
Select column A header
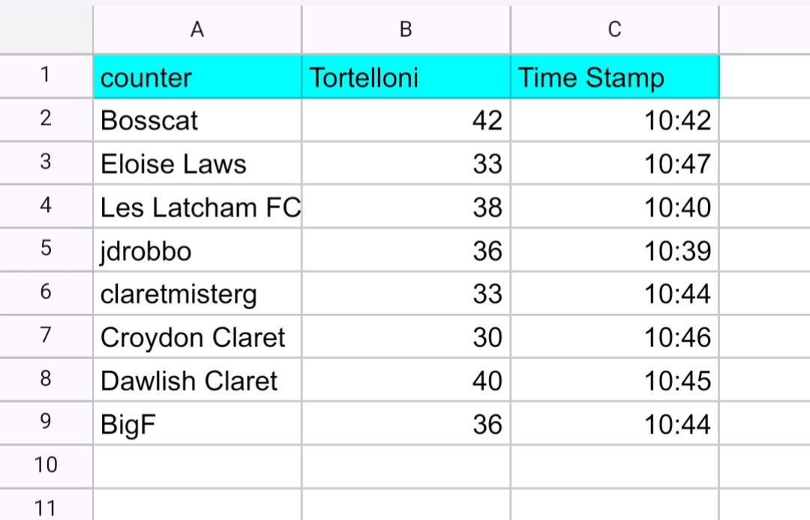coord(197,30)
